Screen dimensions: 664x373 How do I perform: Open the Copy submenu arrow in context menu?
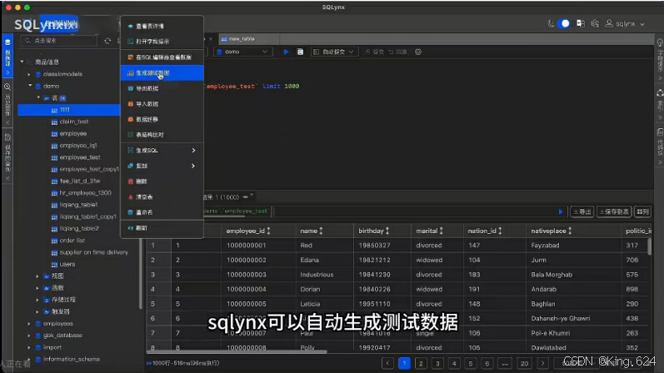[193, 166]
